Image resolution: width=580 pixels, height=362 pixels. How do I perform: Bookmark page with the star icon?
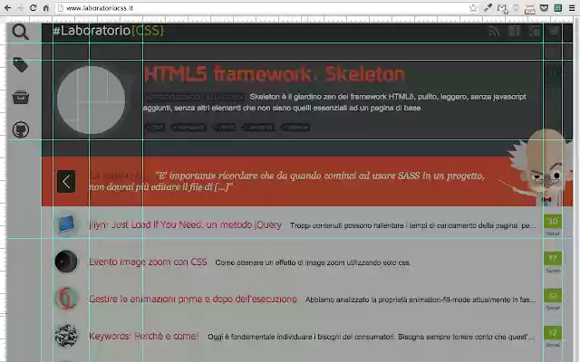(x=473, y=7)
